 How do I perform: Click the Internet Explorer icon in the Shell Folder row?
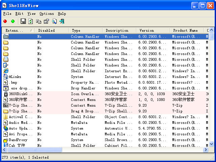pyautogui.click(x=6, y=71)
